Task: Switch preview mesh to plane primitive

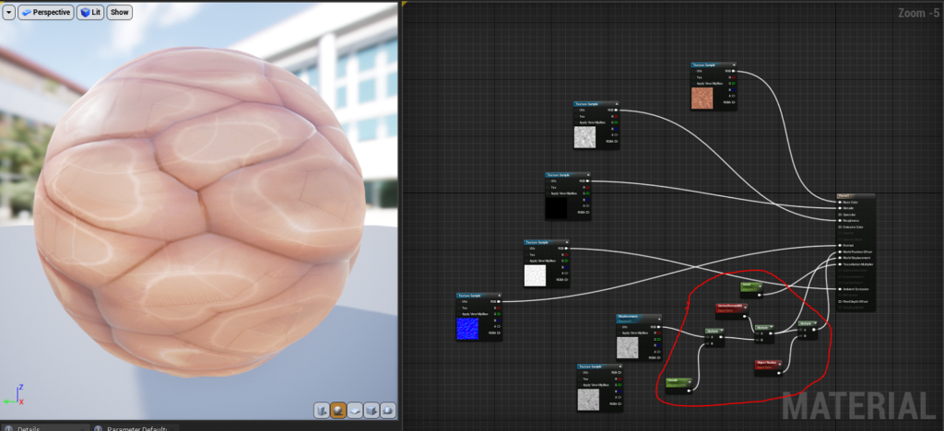Action: click(355, 410)
